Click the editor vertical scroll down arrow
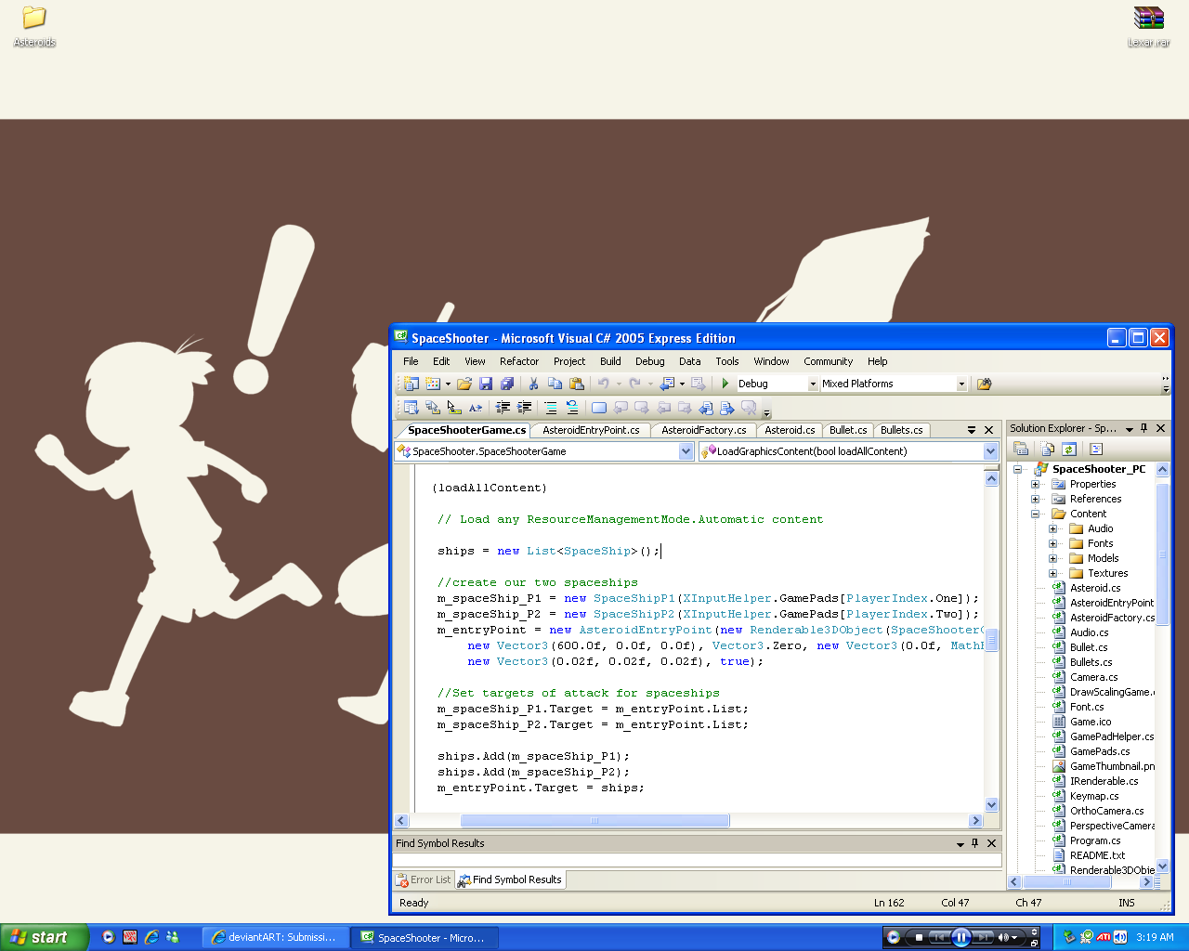 pyautogui.click(x=991, y=805)
